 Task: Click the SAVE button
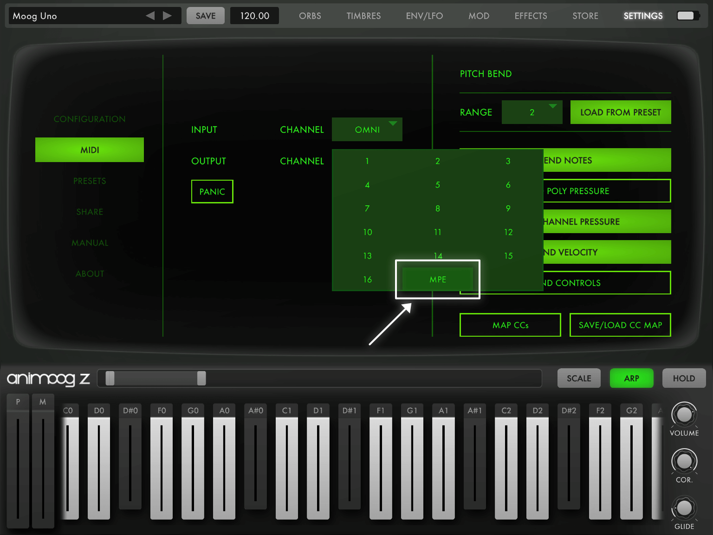(x=206, y=16)
